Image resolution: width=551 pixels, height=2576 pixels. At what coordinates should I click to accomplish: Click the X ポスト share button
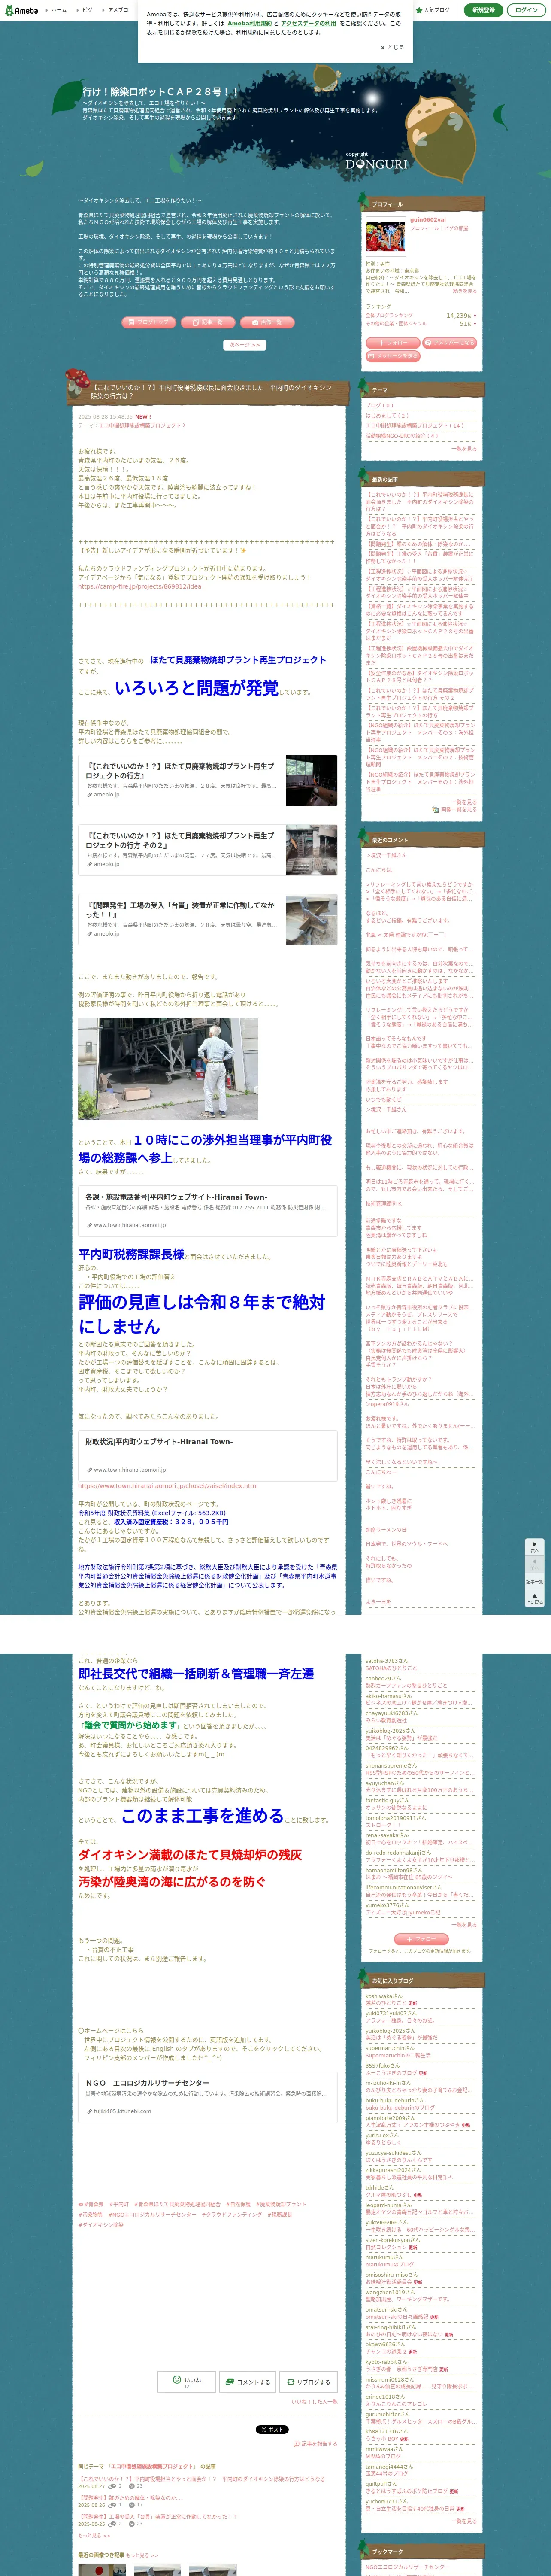point(272,2429)
